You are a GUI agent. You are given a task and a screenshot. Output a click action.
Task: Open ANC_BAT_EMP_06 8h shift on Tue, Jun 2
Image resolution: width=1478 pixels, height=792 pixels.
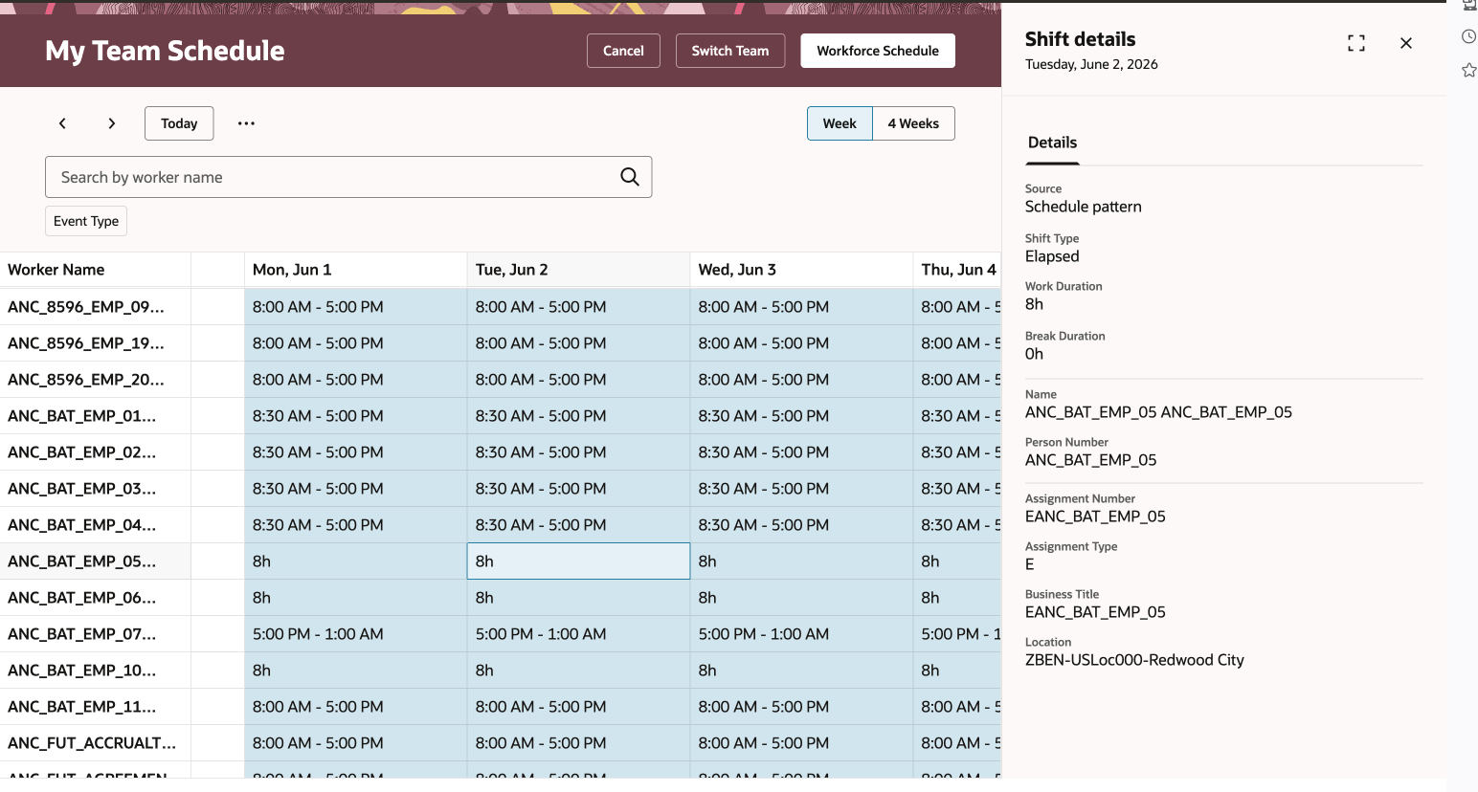(x=578, y=598)
